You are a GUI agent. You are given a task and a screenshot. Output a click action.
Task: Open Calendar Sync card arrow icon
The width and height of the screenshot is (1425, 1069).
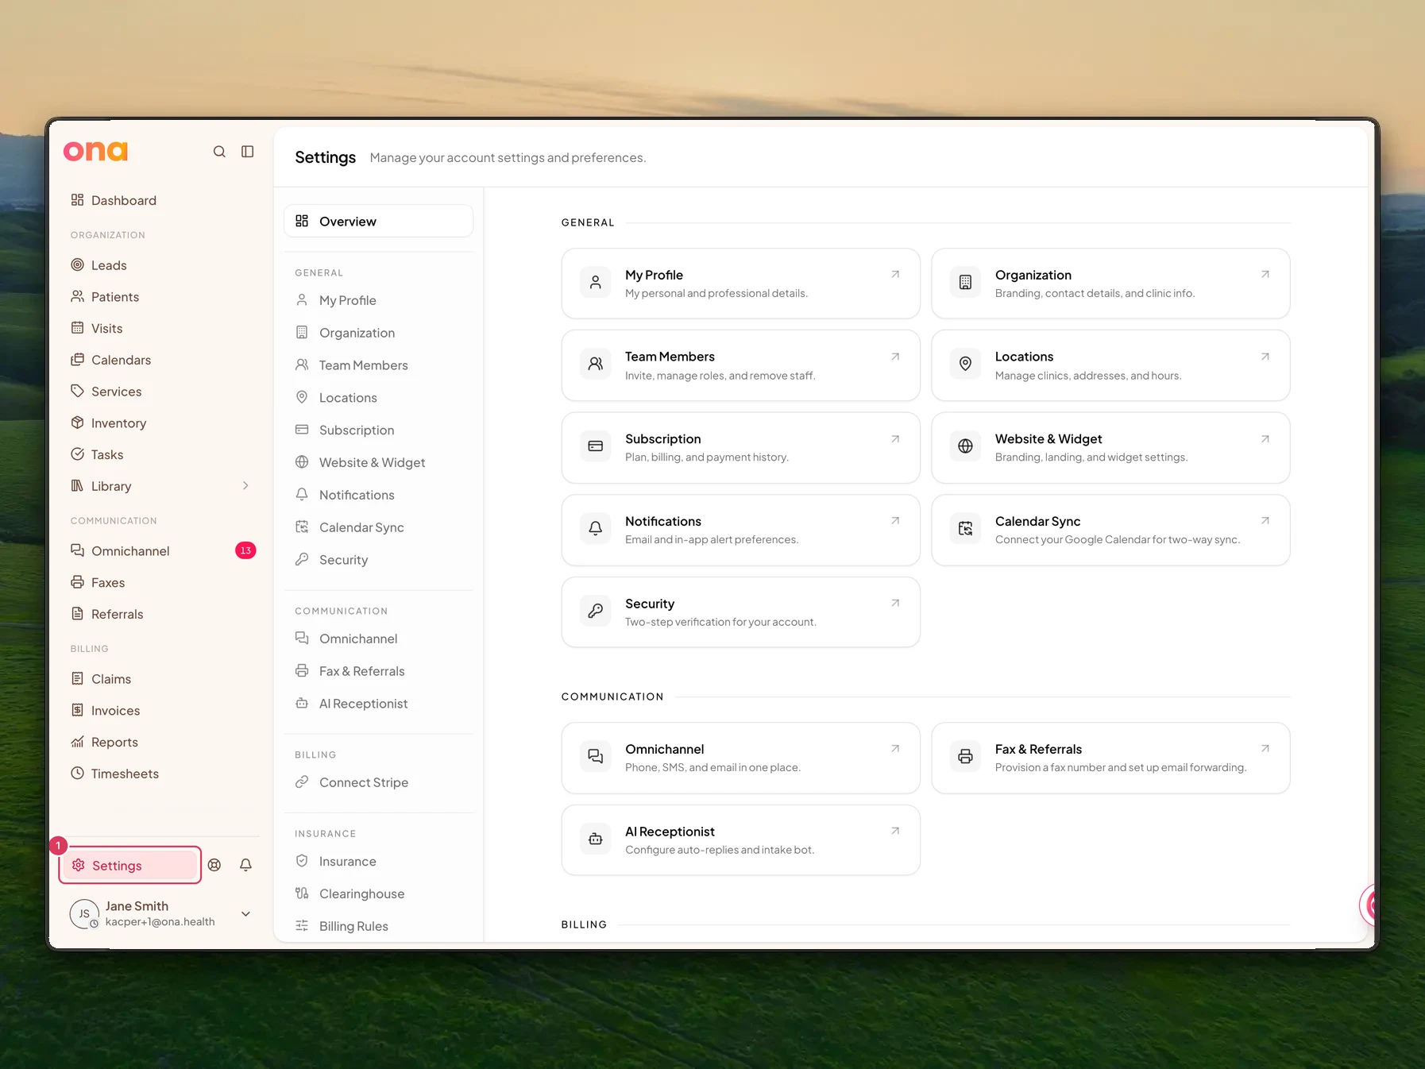click(x=1265, y=521)
